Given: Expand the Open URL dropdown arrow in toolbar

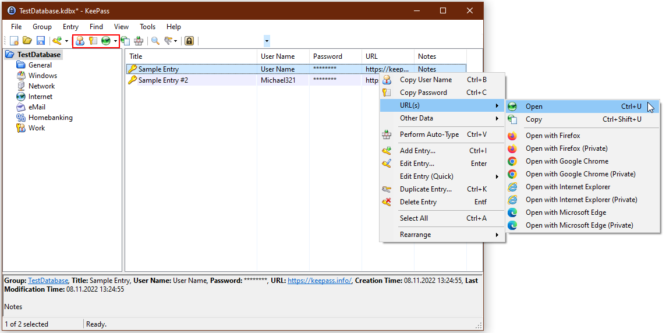Looking at the screenshot, I should click(115, 41).
